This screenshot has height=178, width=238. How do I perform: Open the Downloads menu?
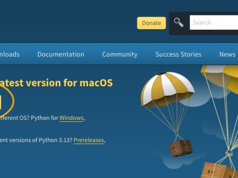pyautogui.click(x=10, y=54)
